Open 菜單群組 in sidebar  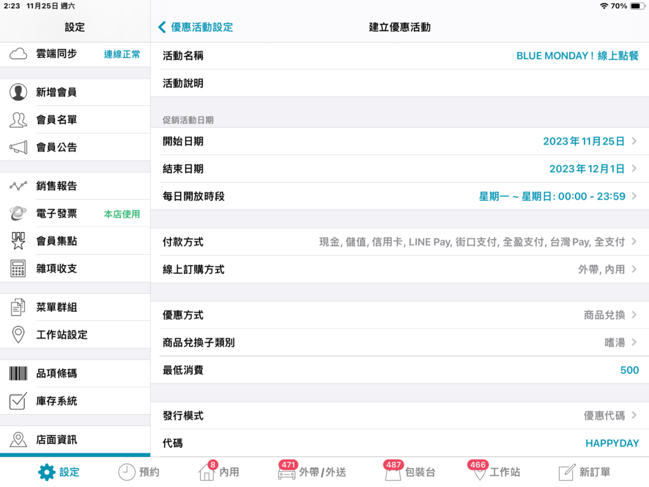tap(75, 308)
